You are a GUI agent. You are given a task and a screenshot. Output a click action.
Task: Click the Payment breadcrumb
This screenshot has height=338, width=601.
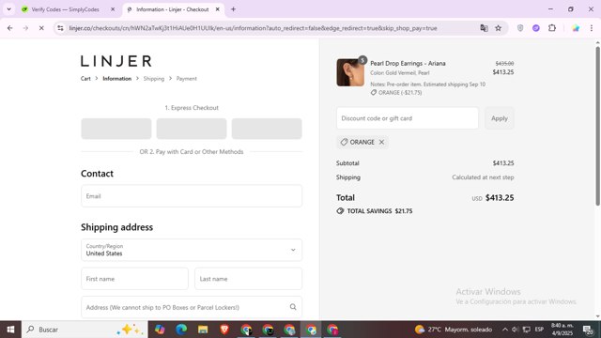tap(187, 79)
